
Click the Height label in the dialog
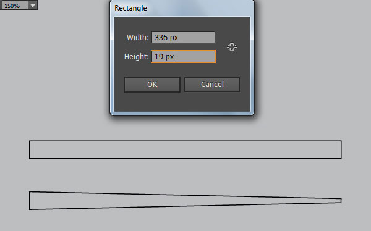click(x=137, y=56)
